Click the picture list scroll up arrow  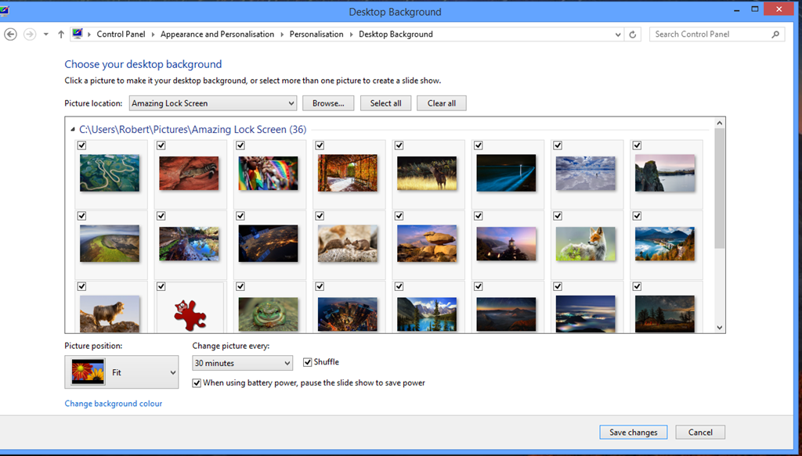[720, 123]
